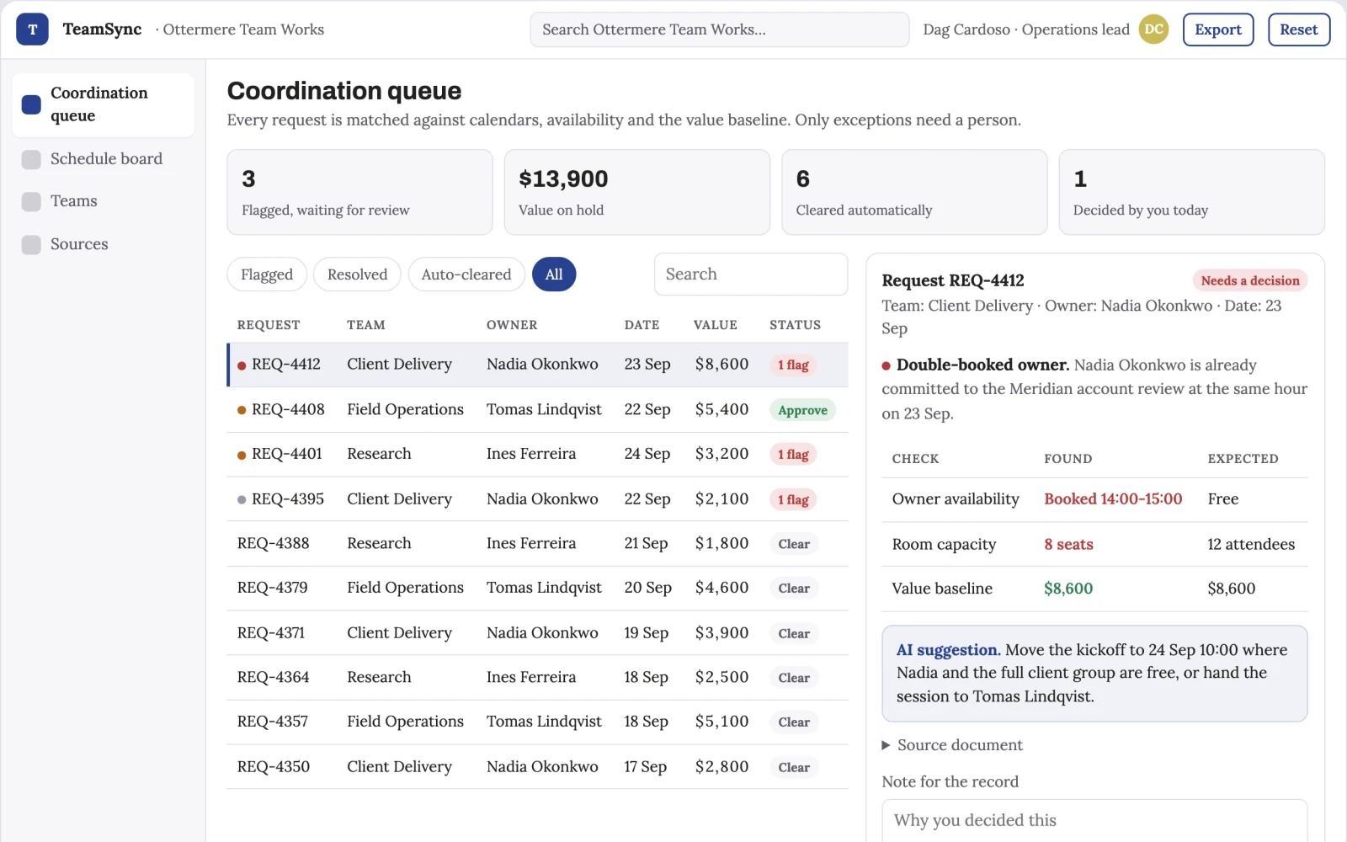Open the DC user avatar
The width and height of the screenshot is (1347, 842).
pos(1153,29)
